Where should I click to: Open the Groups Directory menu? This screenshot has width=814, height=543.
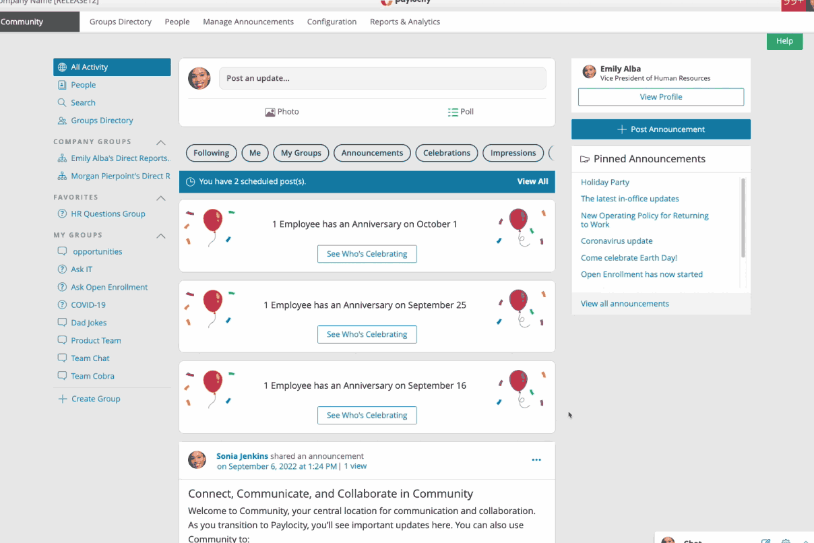click(121, 22)
